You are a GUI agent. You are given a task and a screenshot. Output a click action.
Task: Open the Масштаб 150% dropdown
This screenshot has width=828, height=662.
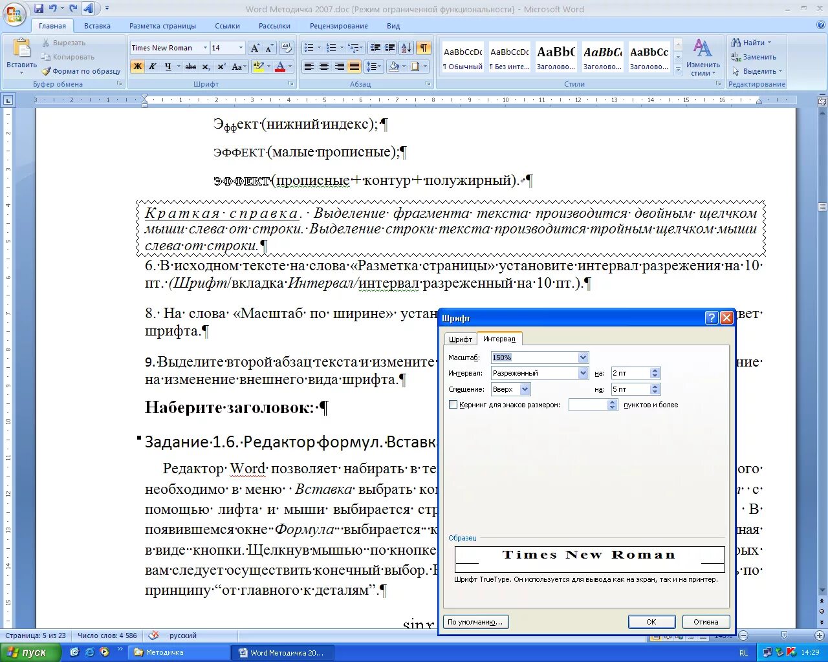point(583,358)
